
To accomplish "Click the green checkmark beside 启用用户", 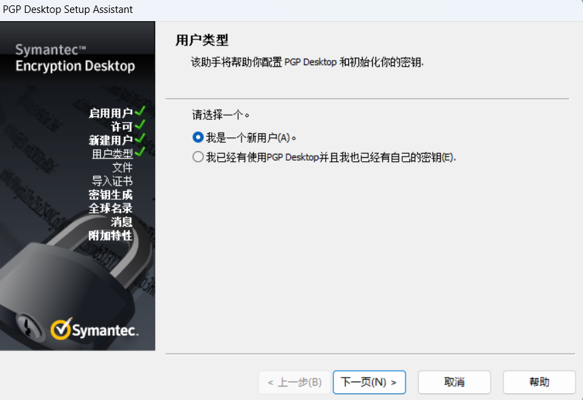I will point(140,111).
